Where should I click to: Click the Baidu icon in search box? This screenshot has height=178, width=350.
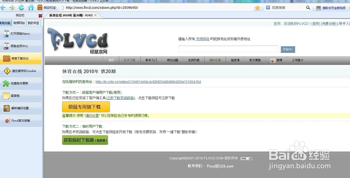pyautogui.click(x=268, y=8)
